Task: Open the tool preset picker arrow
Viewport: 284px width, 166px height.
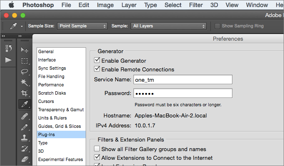Action: click(22, 26)
